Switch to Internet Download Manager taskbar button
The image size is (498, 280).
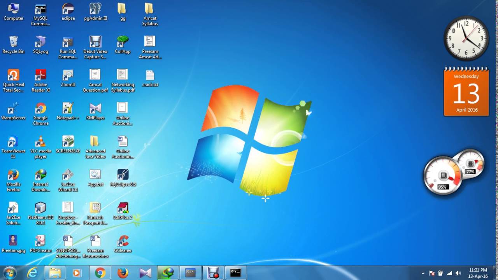click(168, 273)
